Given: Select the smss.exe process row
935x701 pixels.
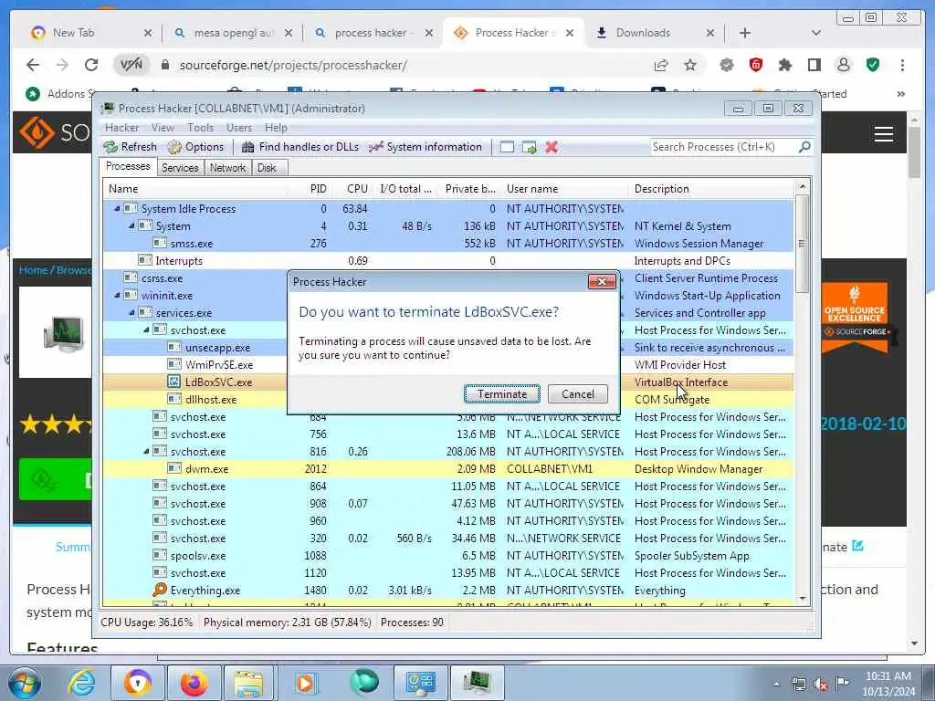Looking at the screenshot, I should 448,243.
